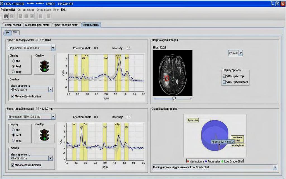Select Imag display for TE 31.0 spectrum
Screen dimensions: 286x179
click(x=13, y=72)
